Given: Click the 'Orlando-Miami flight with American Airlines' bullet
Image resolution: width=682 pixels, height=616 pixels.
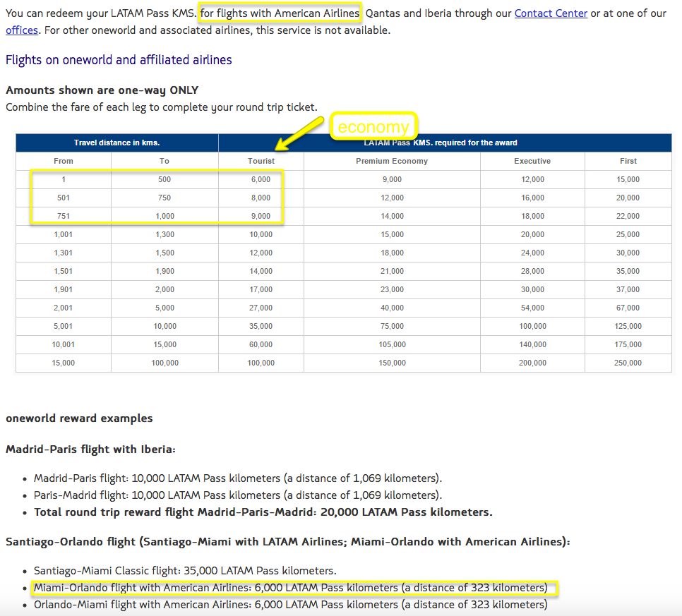Looking at the screenshot, I should pyautogui.click(x=291, y=605).
